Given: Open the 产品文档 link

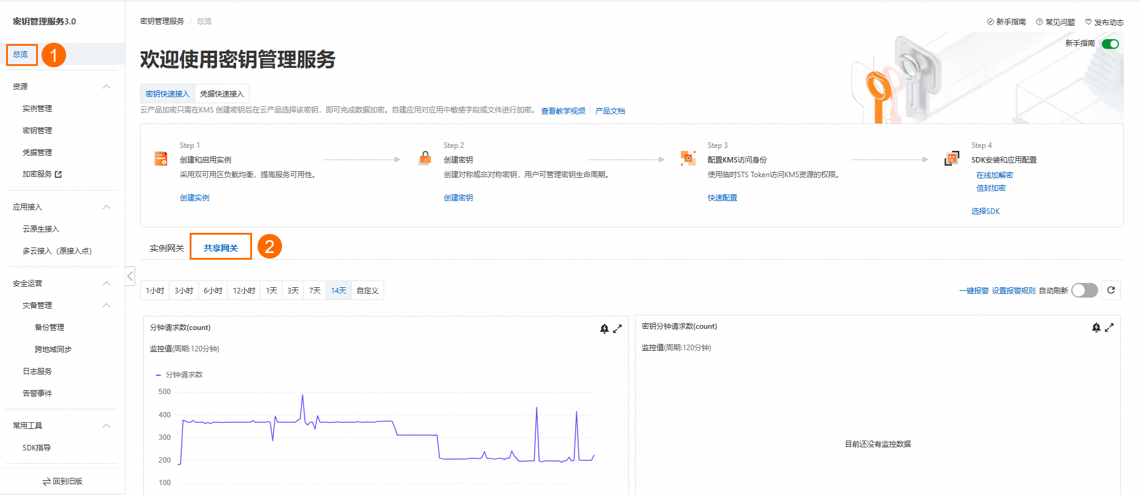Looking at the screenshot, I should click(x=610, y=111).
